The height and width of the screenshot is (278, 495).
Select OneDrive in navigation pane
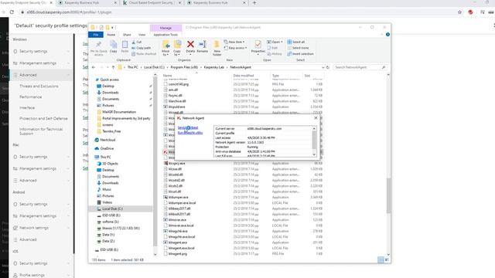tap(107, 148)
